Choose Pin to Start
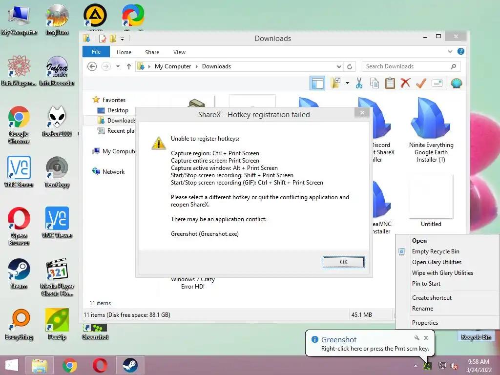The width and height of the screenshot is (500, 375). tap(426, 284)
